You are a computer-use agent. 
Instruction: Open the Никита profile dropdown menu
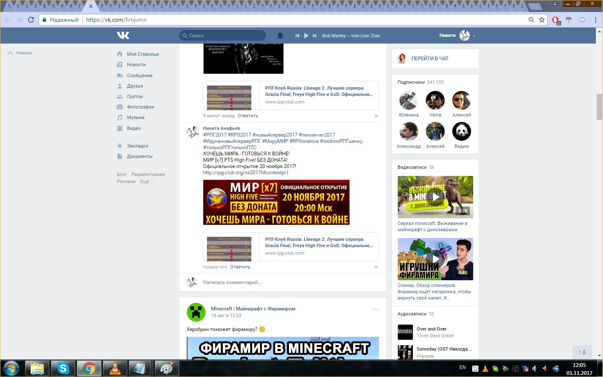457,36
